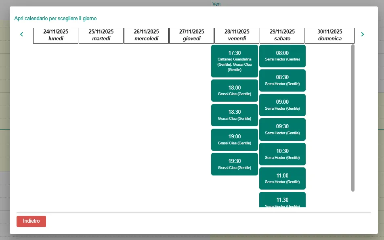Select Saturday 08:00 slot with Serra Hector
384x240 pixels.
click(282, 56)
